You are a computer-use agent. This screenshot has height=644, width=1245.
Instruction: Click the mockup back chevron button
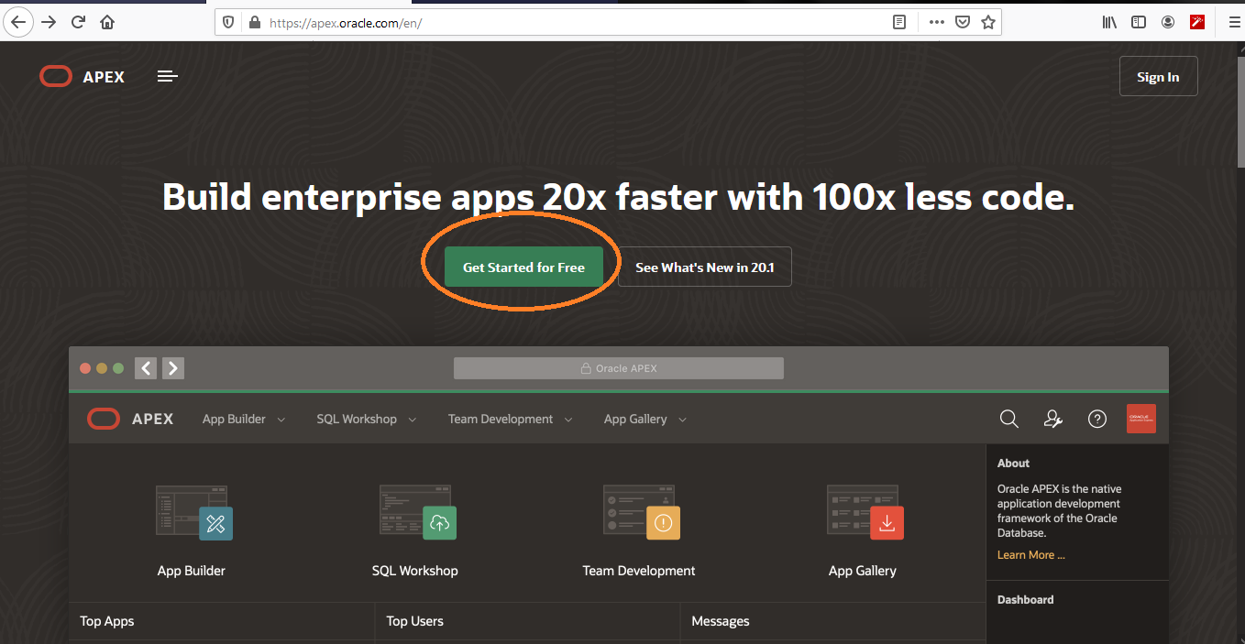[146, 368]
